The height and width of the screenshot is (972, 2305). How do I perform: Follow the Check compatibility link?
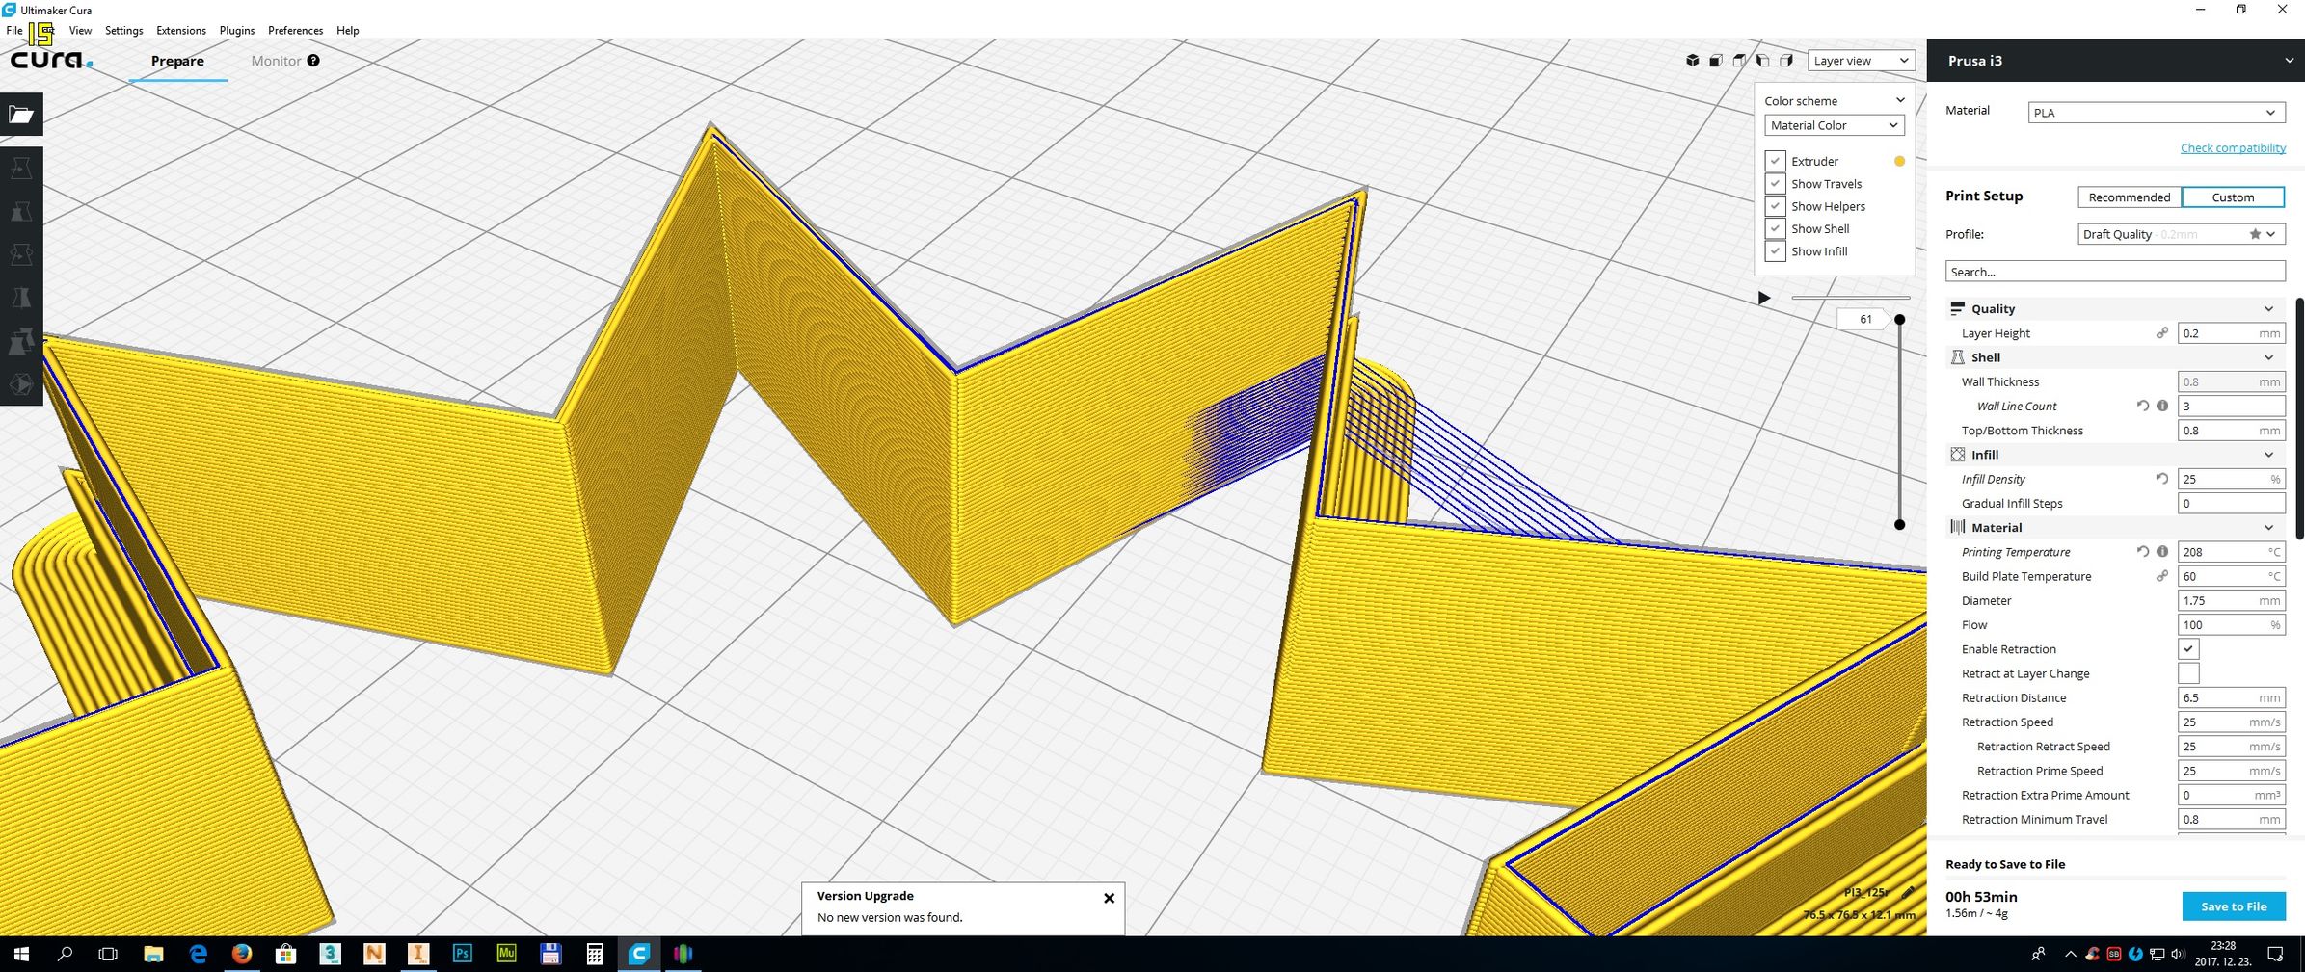point(2233,147)
